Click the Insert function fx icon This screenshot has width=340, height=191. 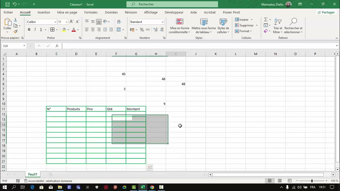pyautogui.click(x=57, y=46)
